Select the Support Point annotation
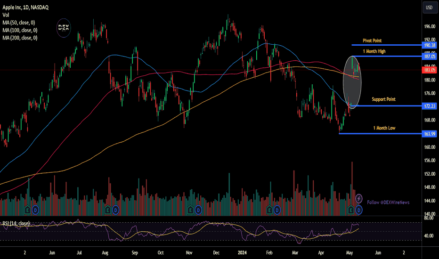The image size is (439, 259). point(383,99)
